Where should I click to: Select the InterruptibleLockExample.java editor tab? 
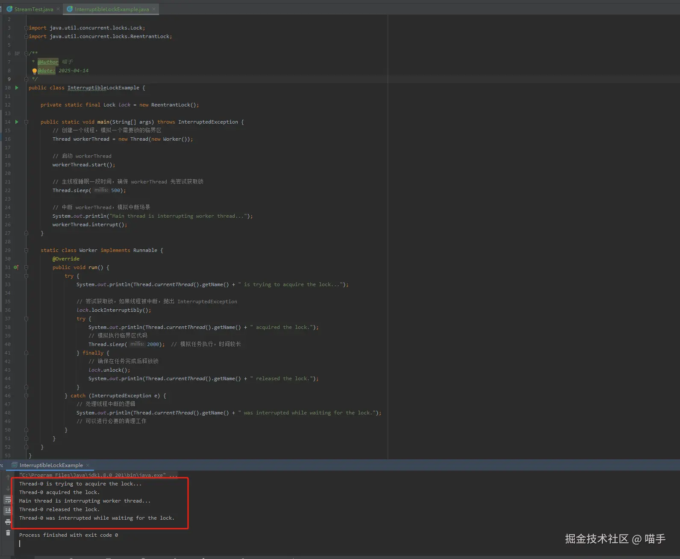point(112,9)
